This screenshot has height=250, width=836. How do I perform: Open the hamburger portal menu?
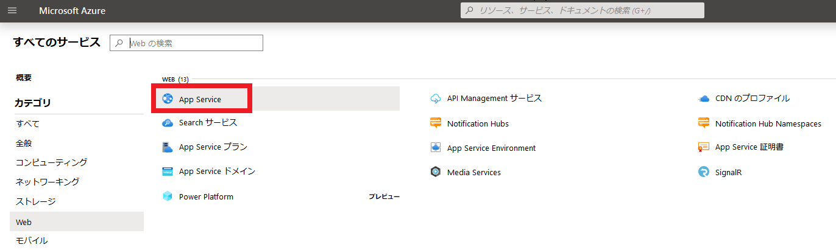[x=13, y=11]
